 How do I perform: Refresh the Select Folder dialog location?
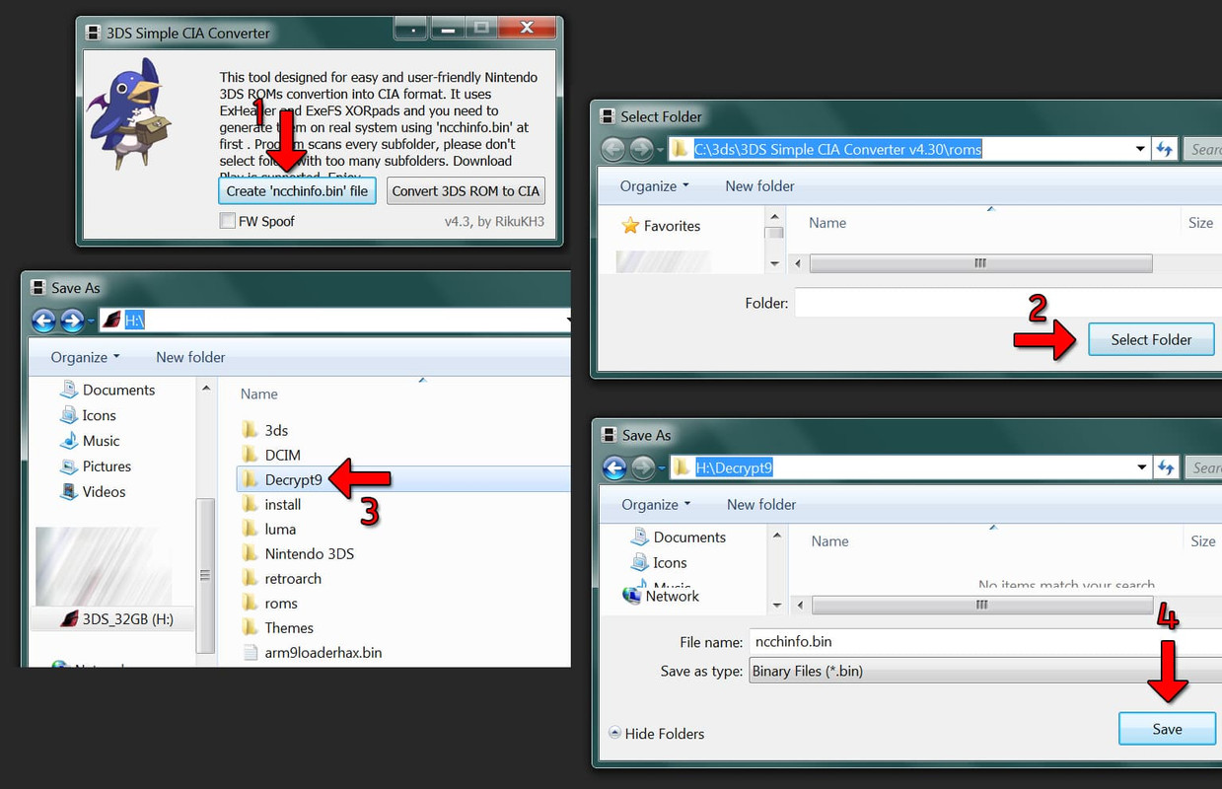pos(1165,149)
